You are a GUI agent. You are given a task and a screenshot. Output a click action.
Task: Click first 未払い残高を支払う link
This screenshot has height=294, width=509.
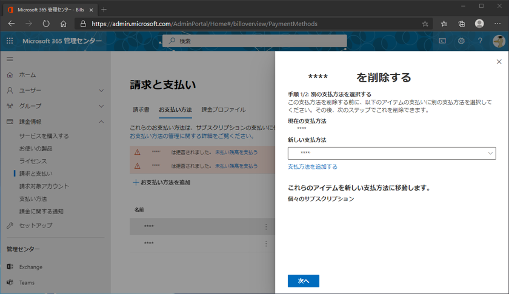[236, 152]
